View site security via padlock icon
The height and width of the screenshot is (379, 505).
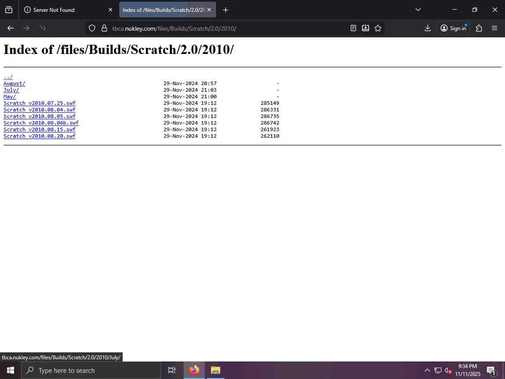click(104, 29)
